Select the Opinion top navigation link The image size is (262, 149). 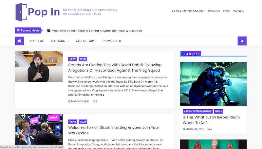tap(214, 11)
